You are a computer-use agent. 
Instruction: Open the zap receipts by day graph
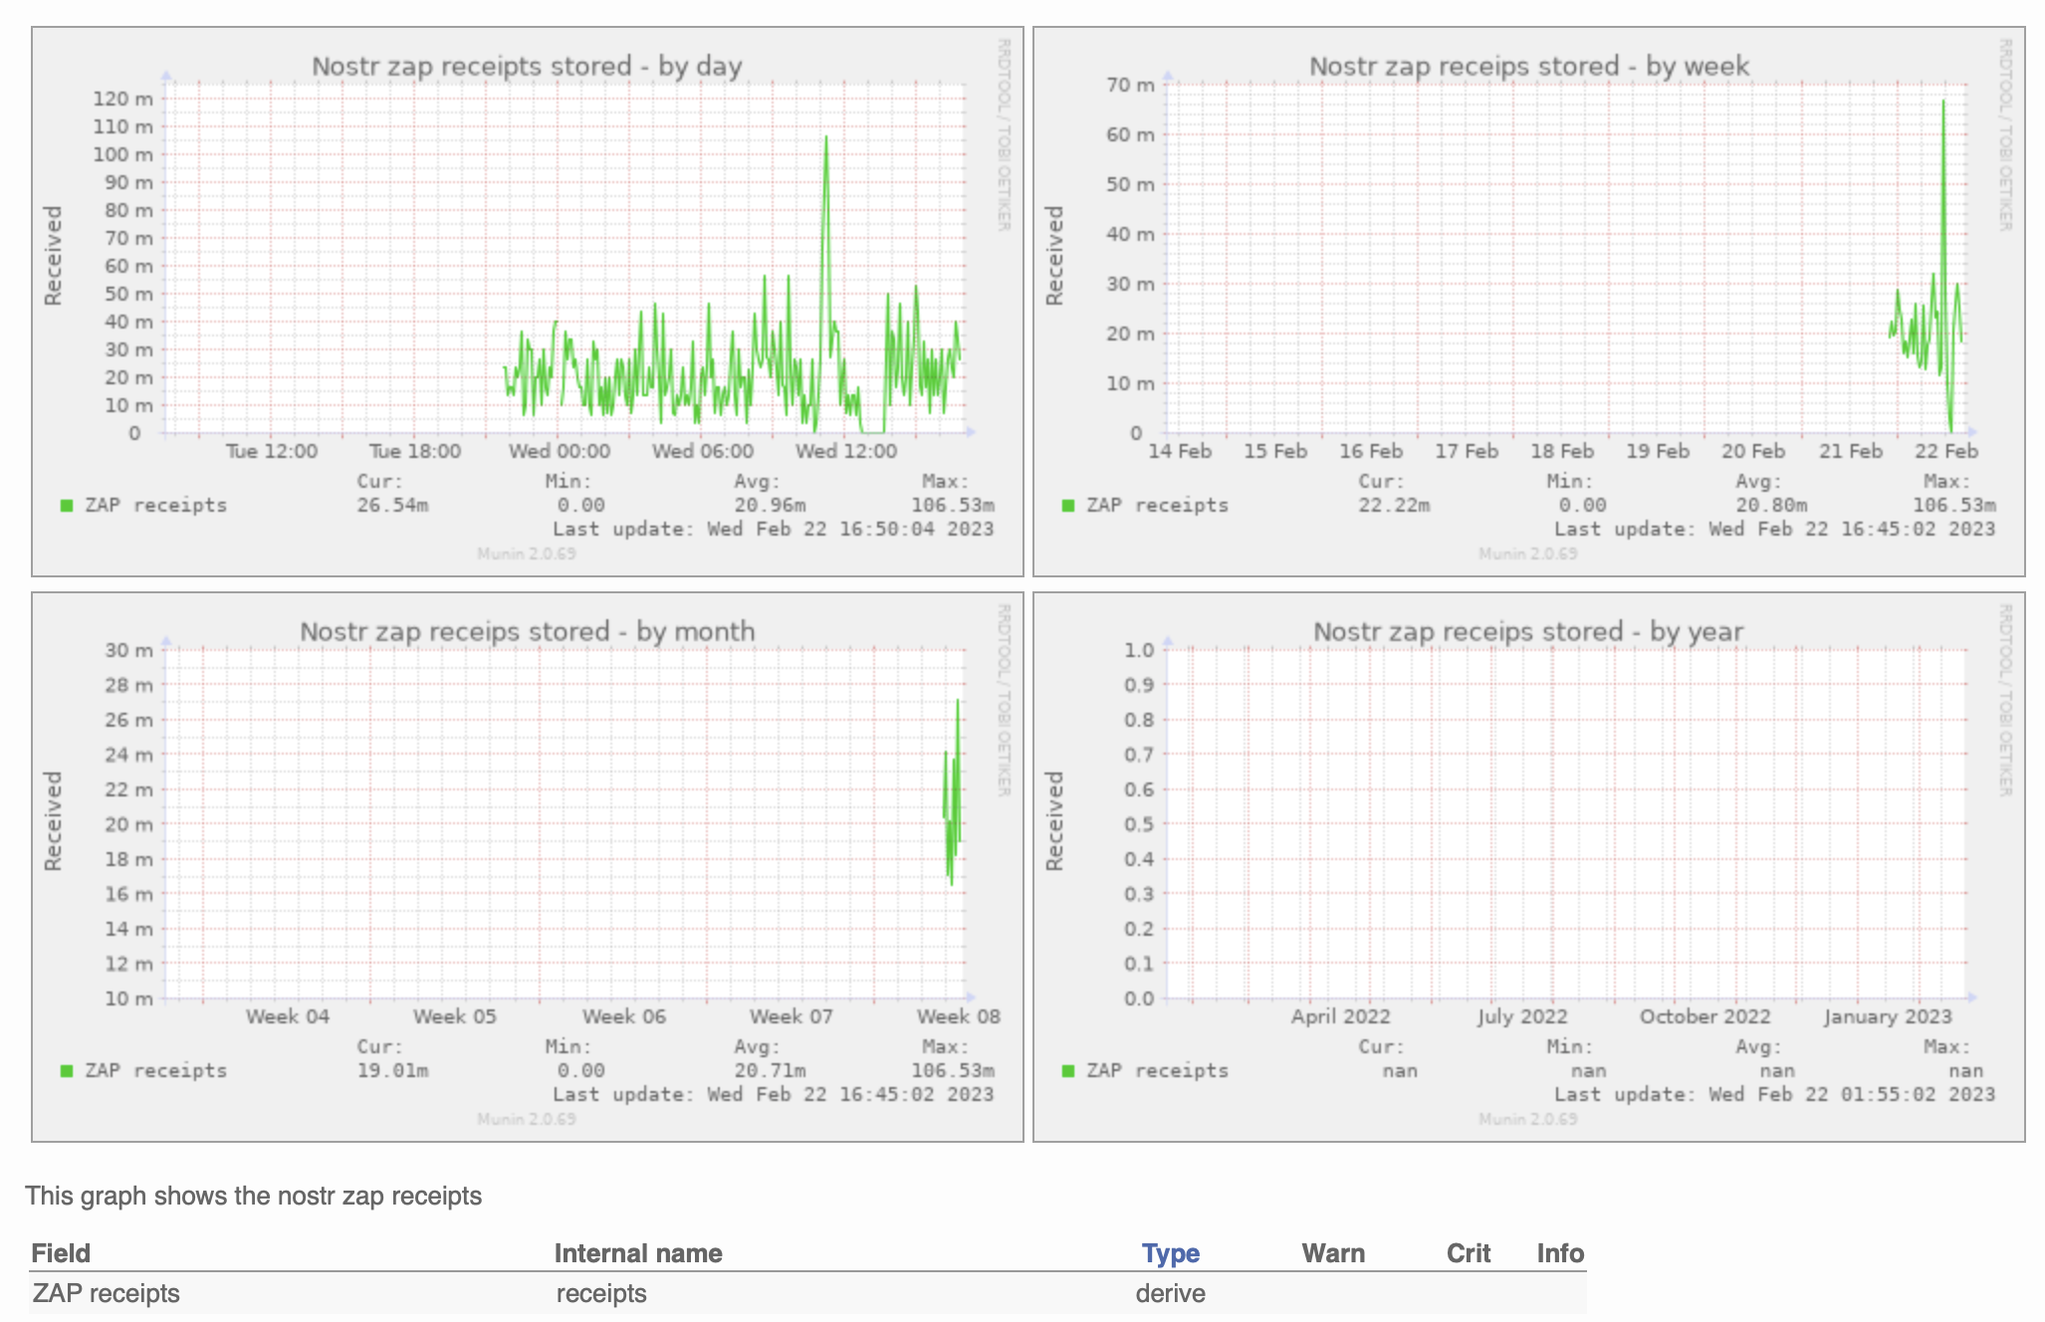[x=528, y=301]
